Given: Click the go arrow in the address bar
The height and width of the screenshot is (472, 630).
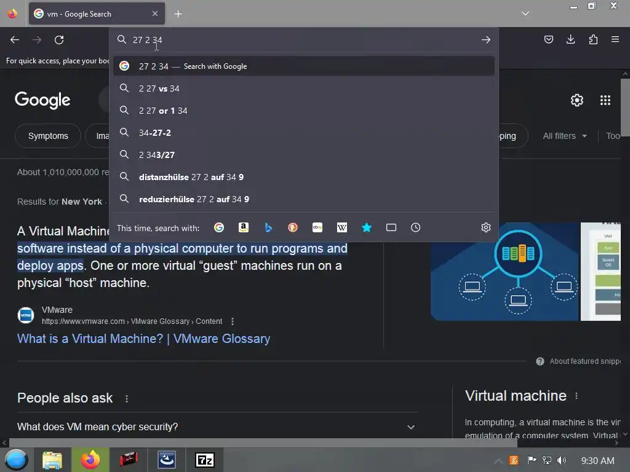Looking at the screenshot, I should pos(486,40).
